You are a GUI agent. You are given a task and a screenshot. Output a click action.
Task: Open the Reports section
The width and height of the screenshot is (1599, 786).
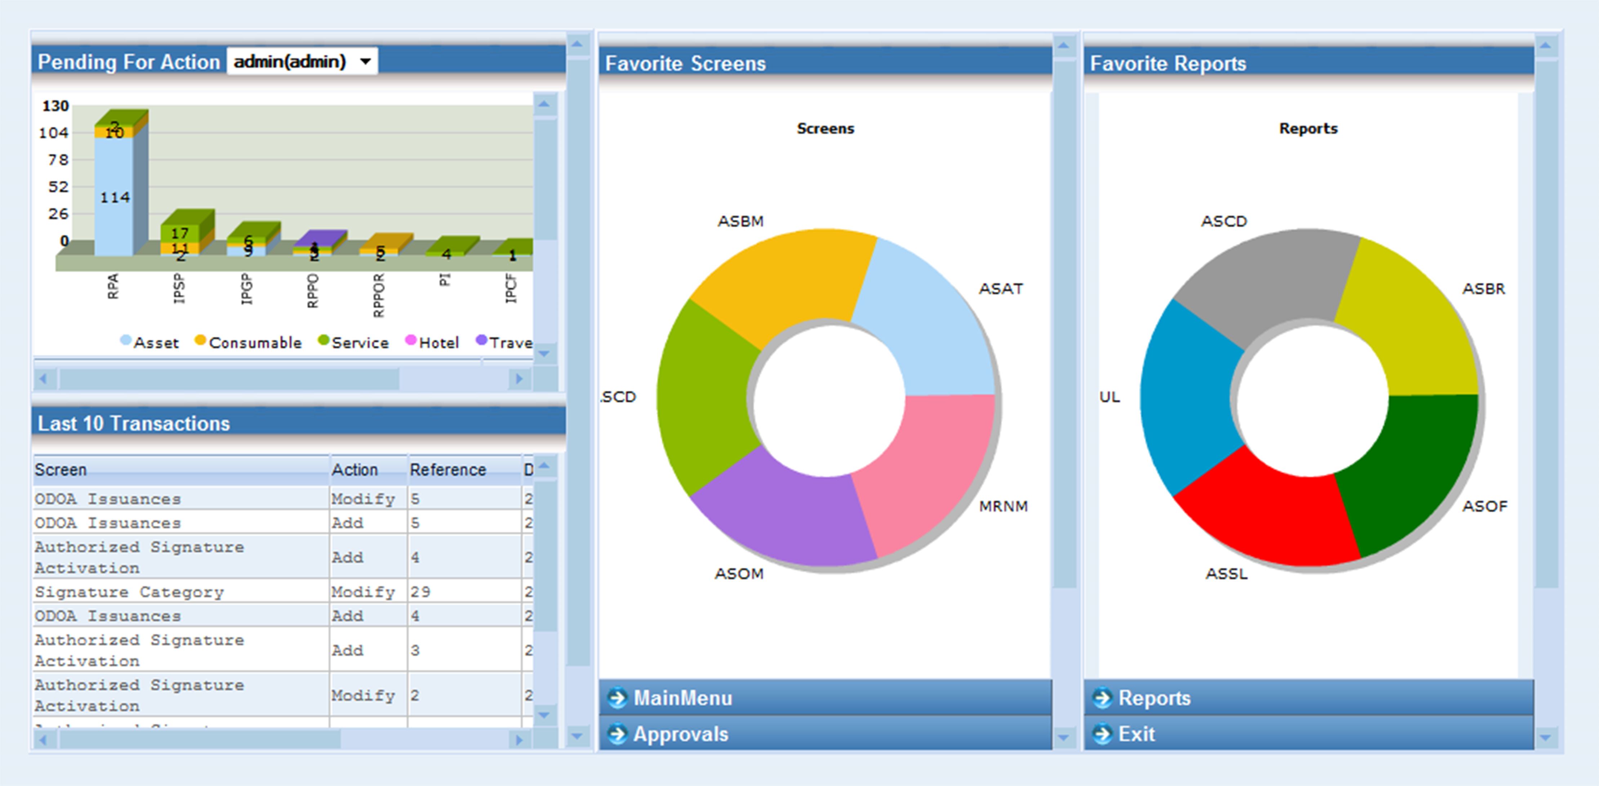tap(1309, 698)
